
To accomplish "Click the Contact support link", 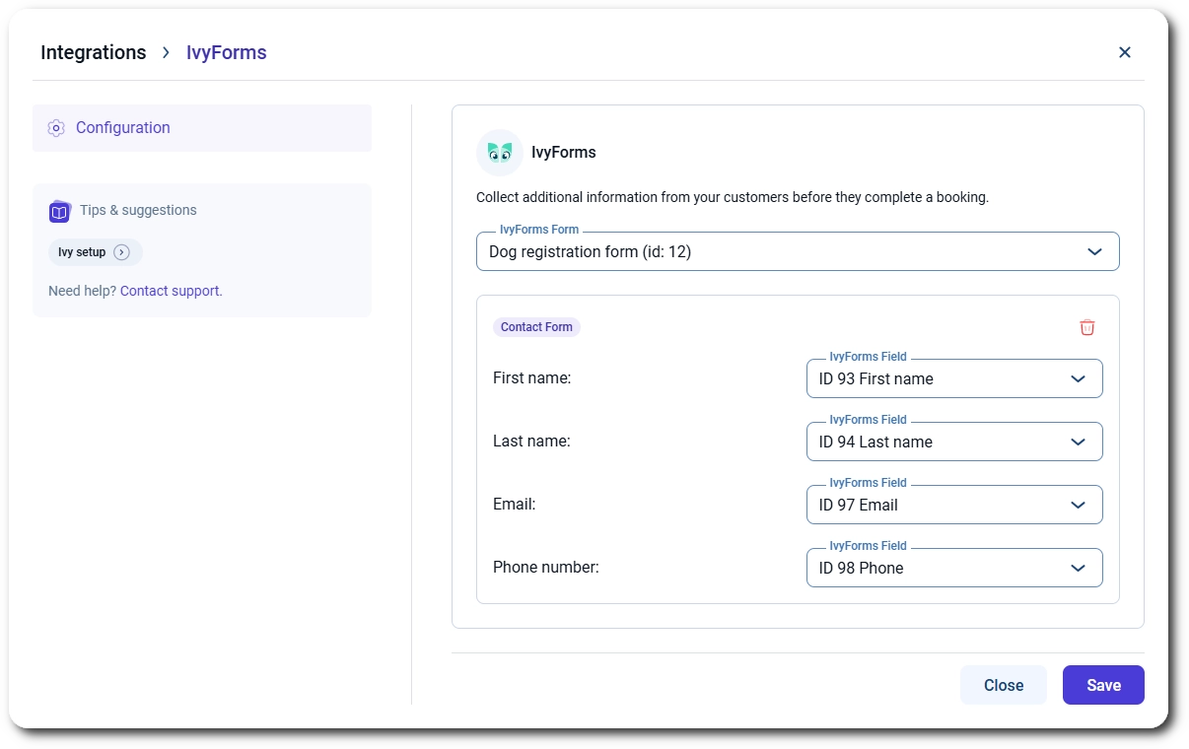I will [170, 291].
